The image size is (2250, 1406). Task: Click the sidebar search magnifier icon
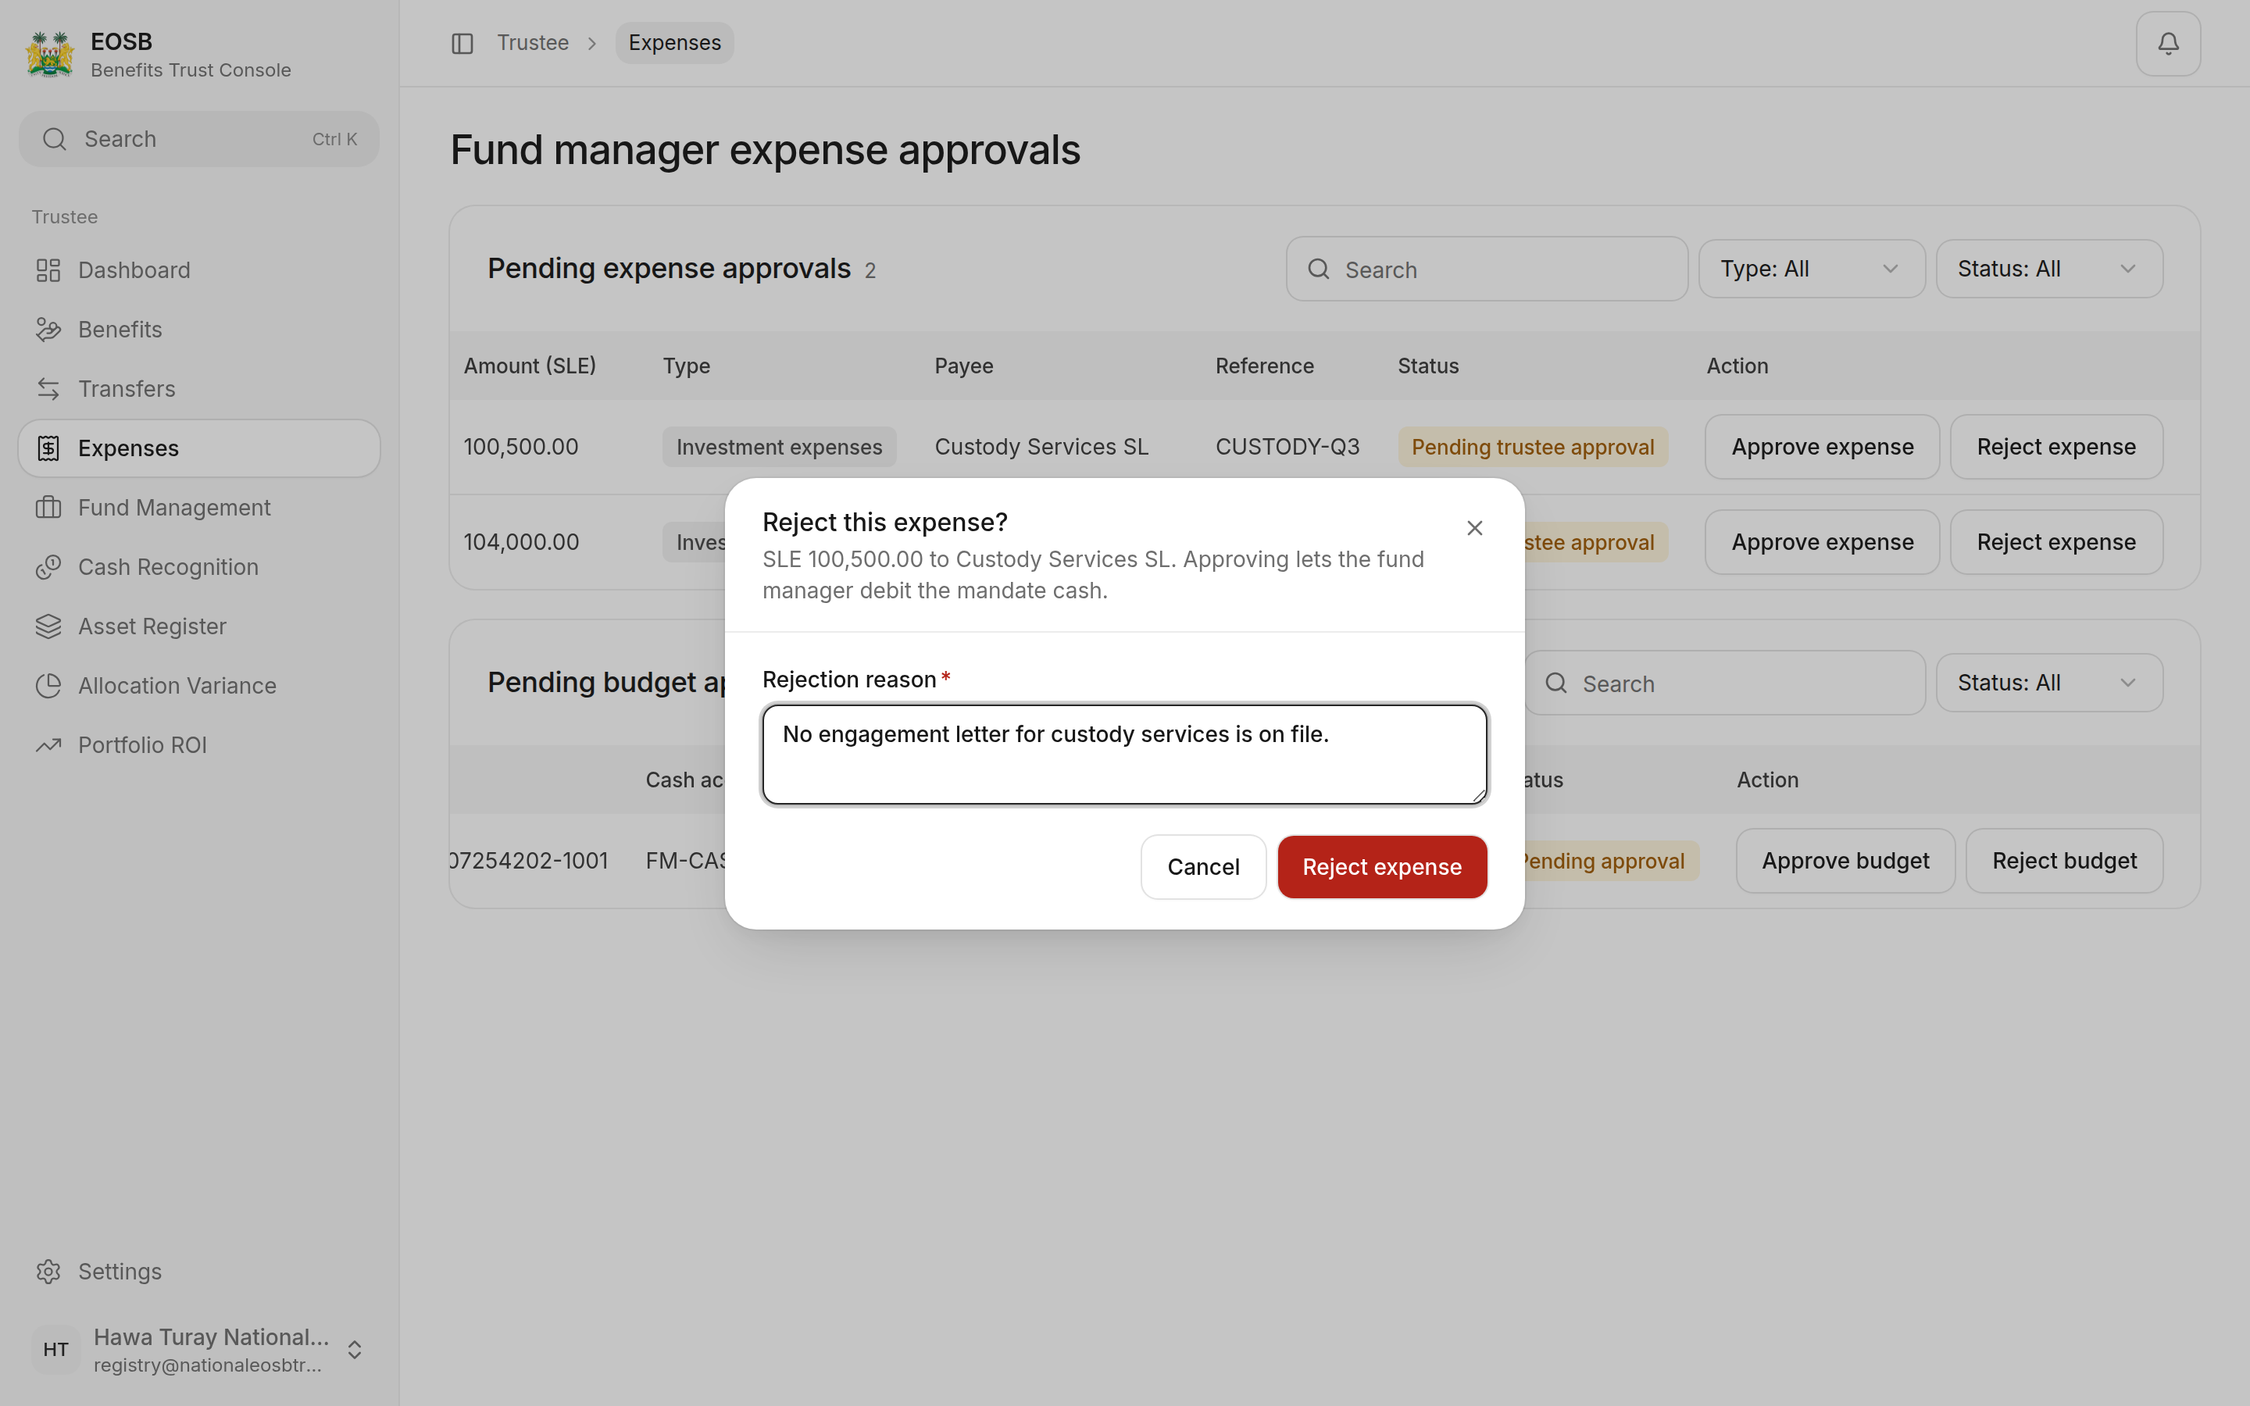(x=55, y=140)
